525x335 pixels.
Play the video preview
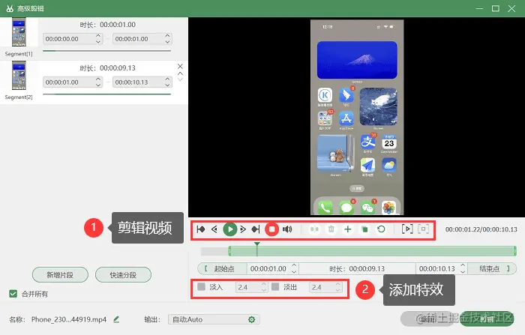pyautogui.click(x=230, y=229)
